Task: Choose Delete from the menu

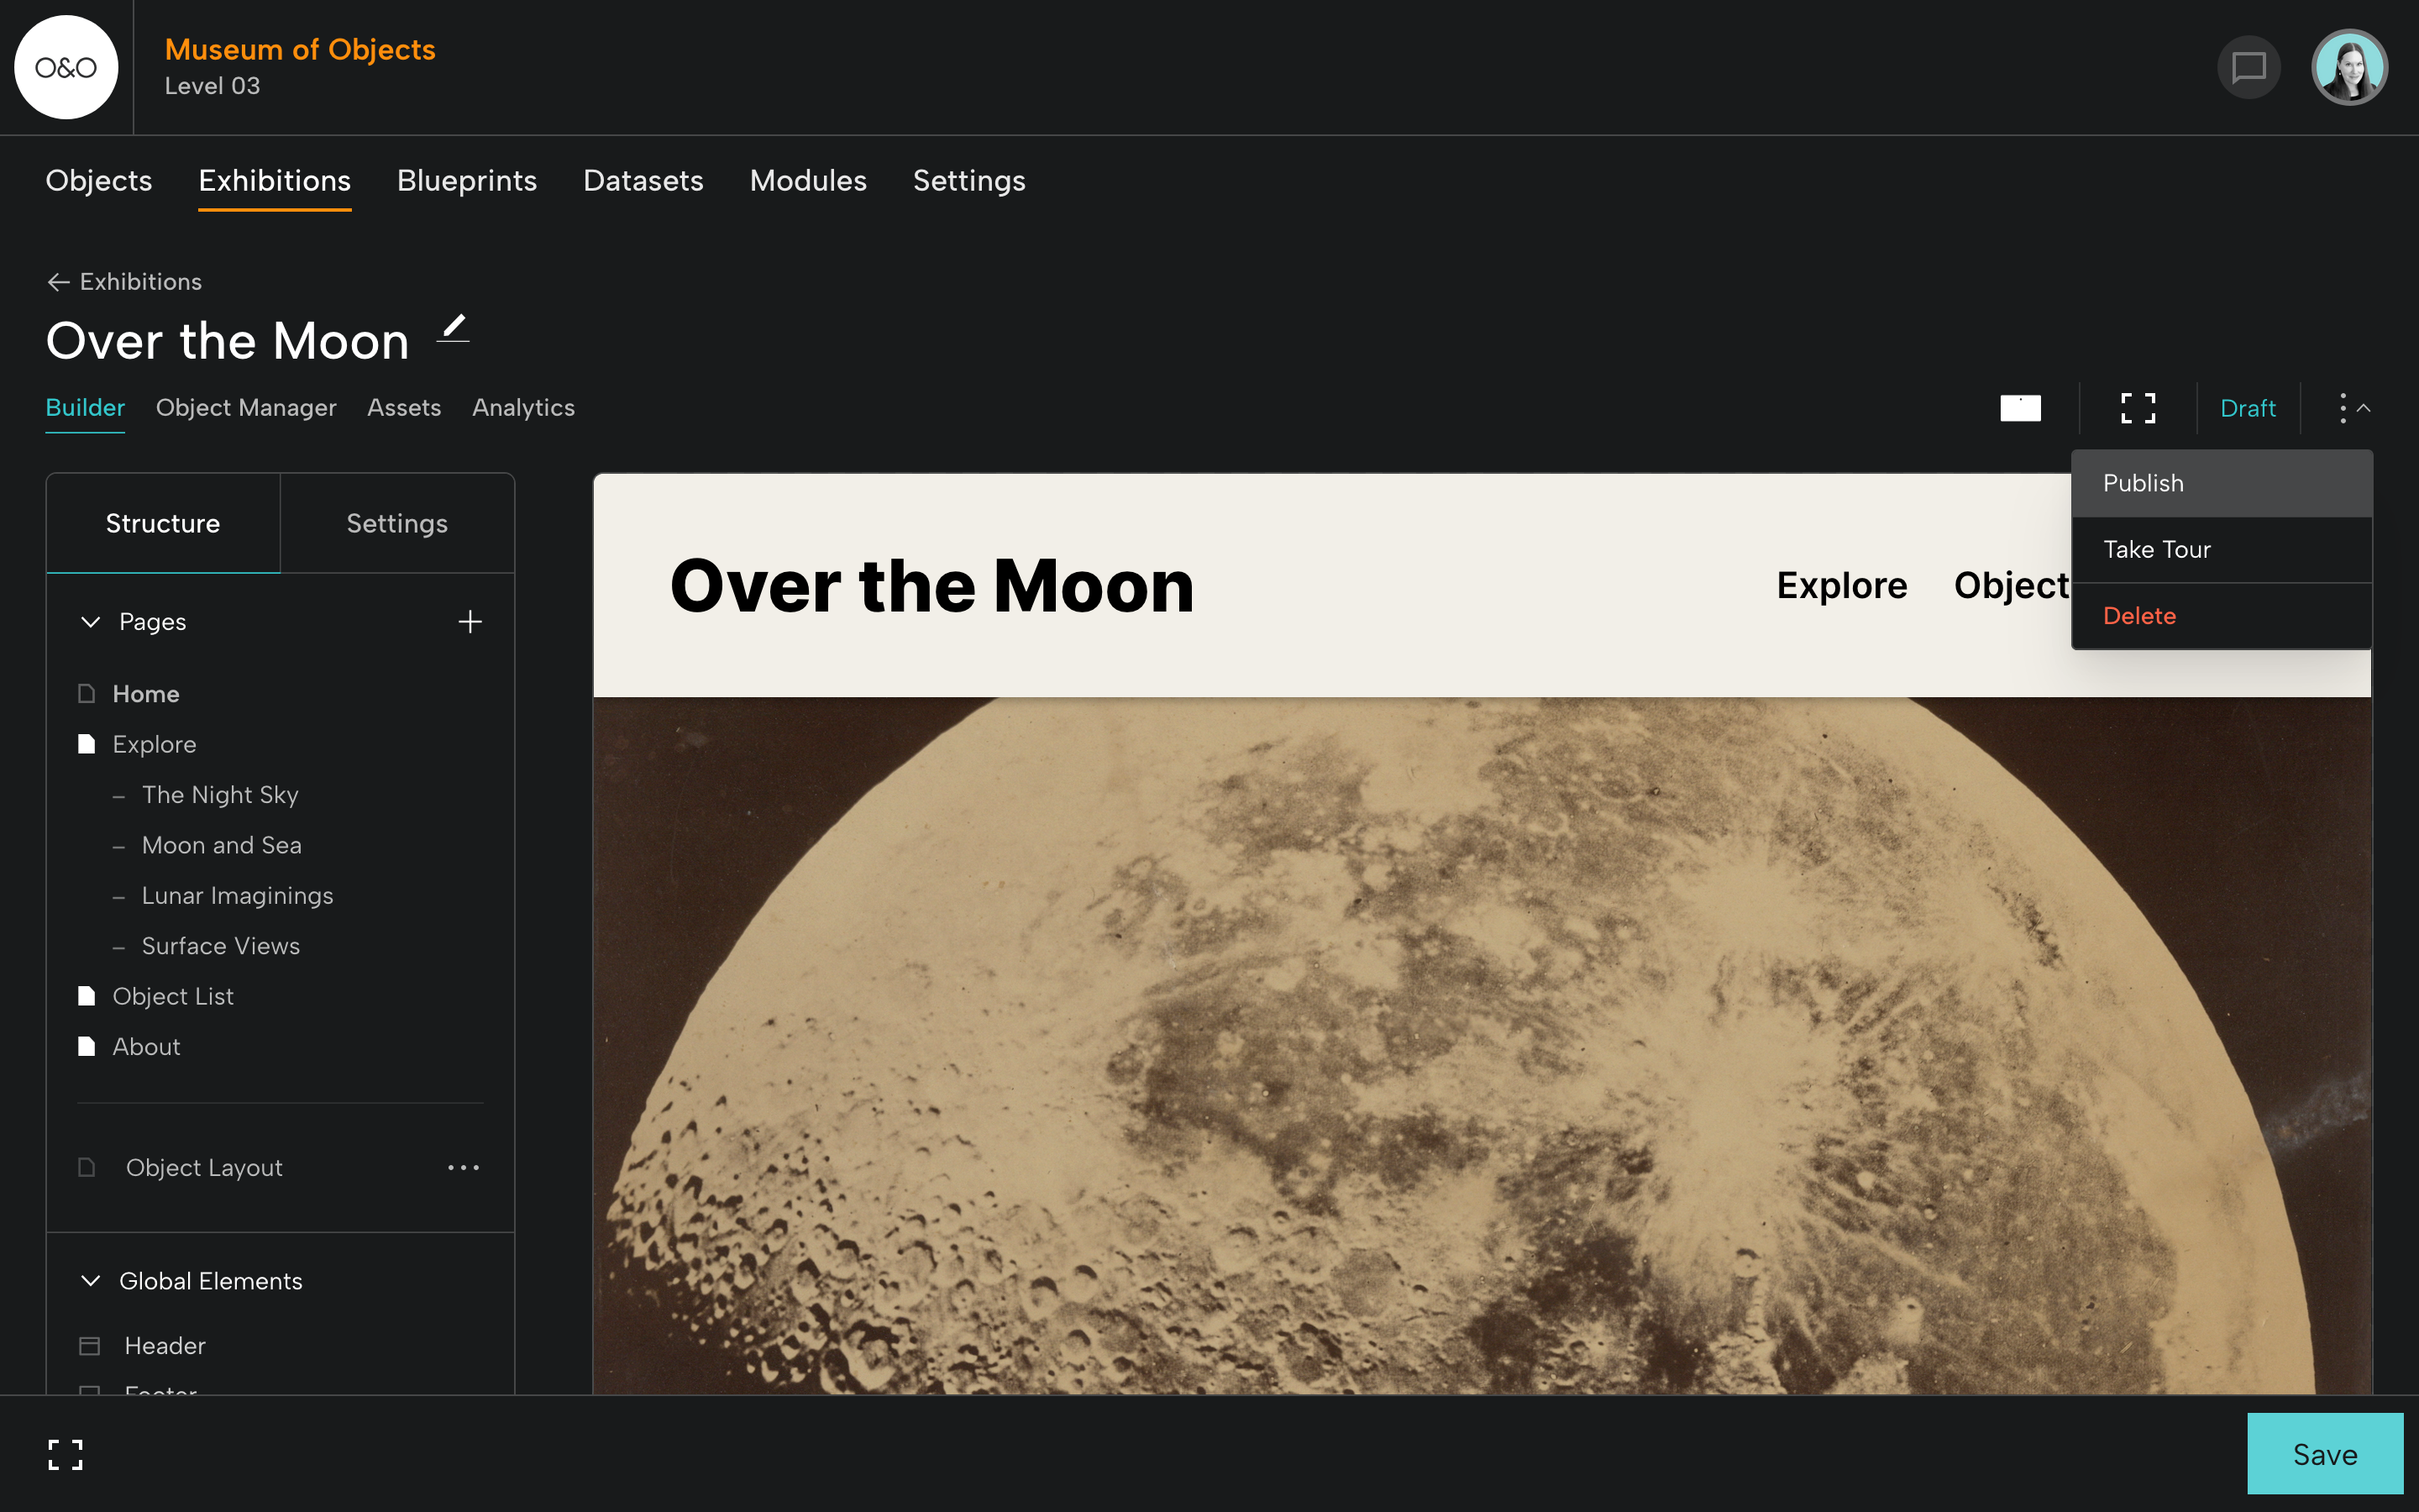Action: tap(2222, 616)
